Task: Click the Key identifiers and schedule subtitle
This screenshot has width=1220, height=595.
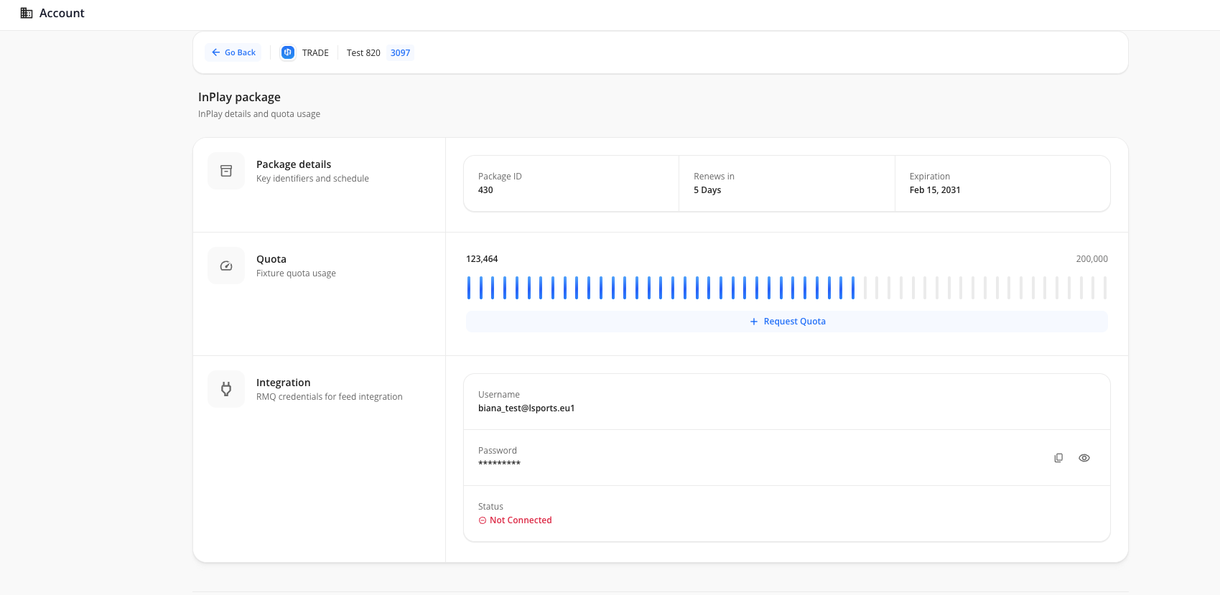Action: 312,179
